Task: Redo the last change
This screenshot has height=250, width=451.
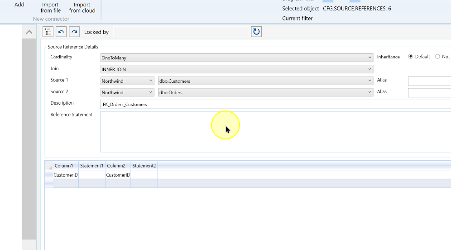Action: pyautogui.click(x=74, y=32)
